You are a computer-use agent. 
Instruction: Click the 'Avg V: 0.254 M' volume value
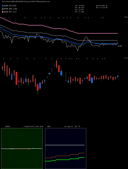(101, 5)
